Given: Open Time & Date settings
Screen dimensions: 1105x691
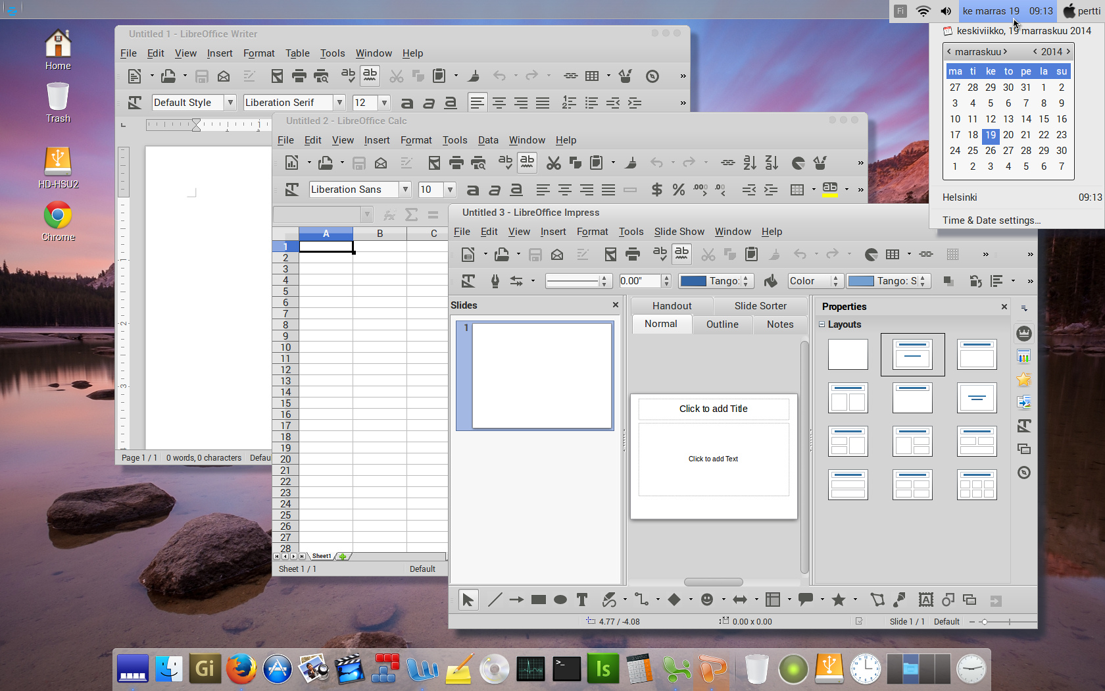Looking at the screenshot, I should (991, 220).
